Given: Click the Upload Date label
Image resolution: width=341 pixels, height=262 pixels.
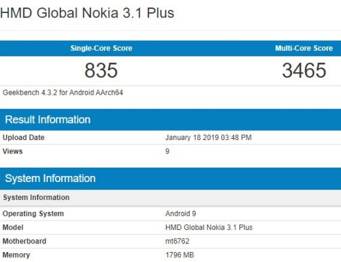Looking at the screenshot, I should [23, 138].
